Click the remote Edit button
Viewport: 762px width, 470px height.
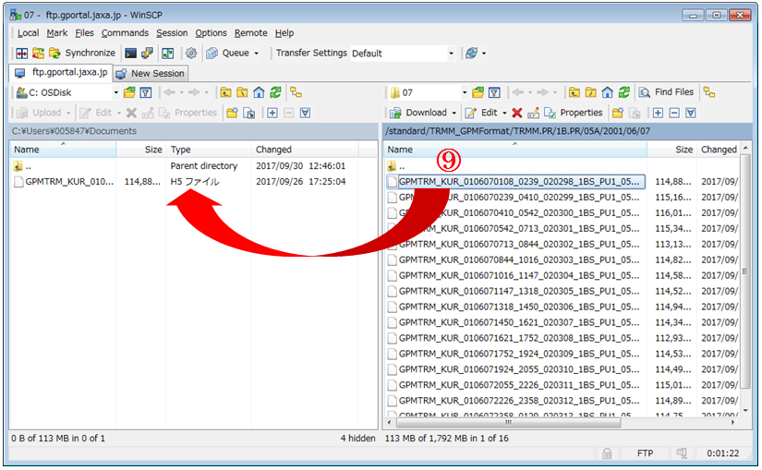(481, 113)
